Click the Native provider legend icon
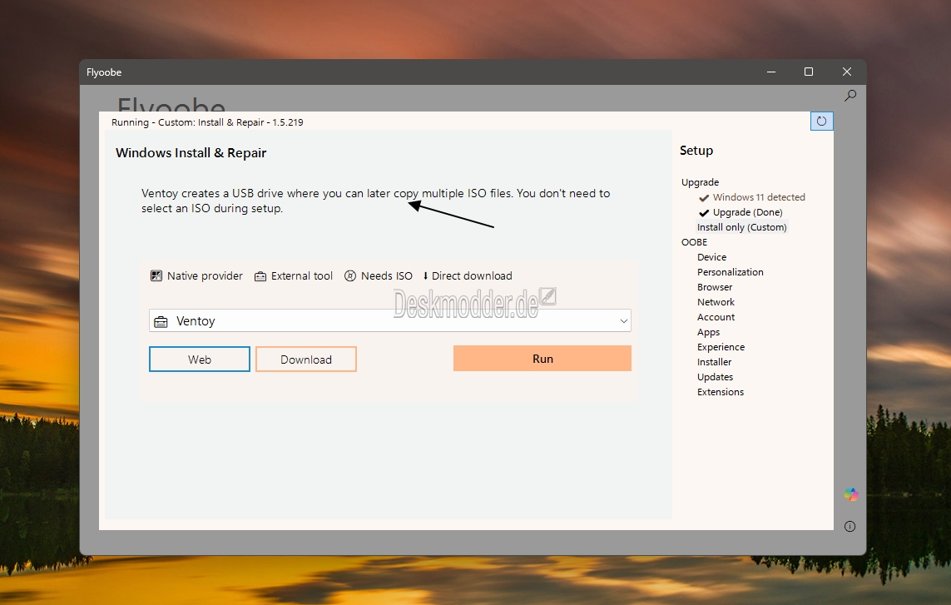Viewport: 951px width, 605px height. 156,276
